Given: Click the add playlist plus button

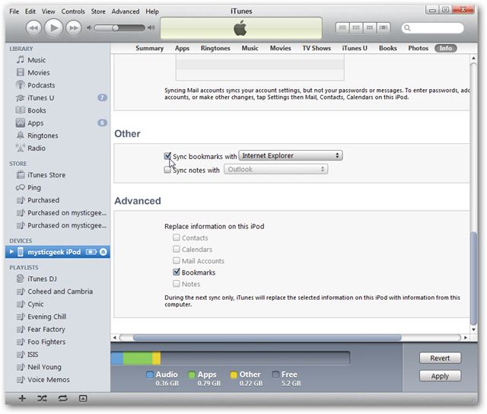Looking at the screenshot, I should 22,399.
